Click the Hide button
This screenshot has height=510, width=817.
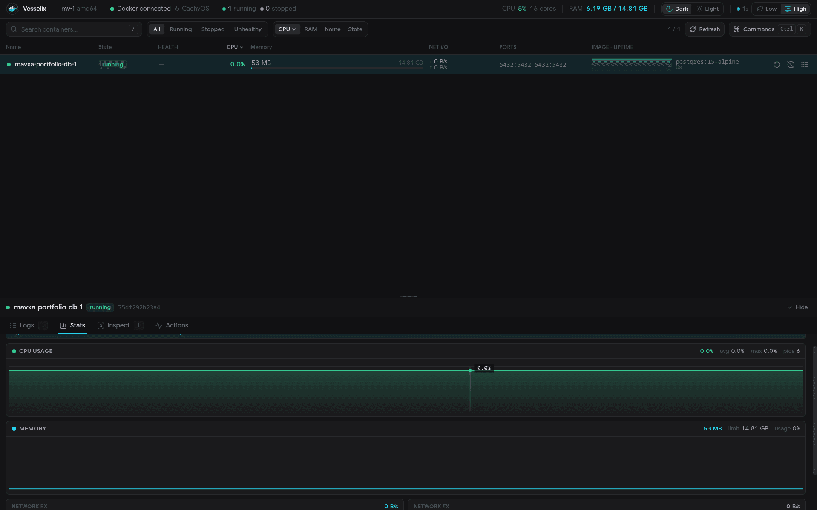(x=797, y=307)
